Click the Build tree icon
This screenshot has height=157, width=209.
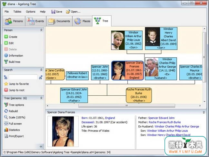pos(6,62)
